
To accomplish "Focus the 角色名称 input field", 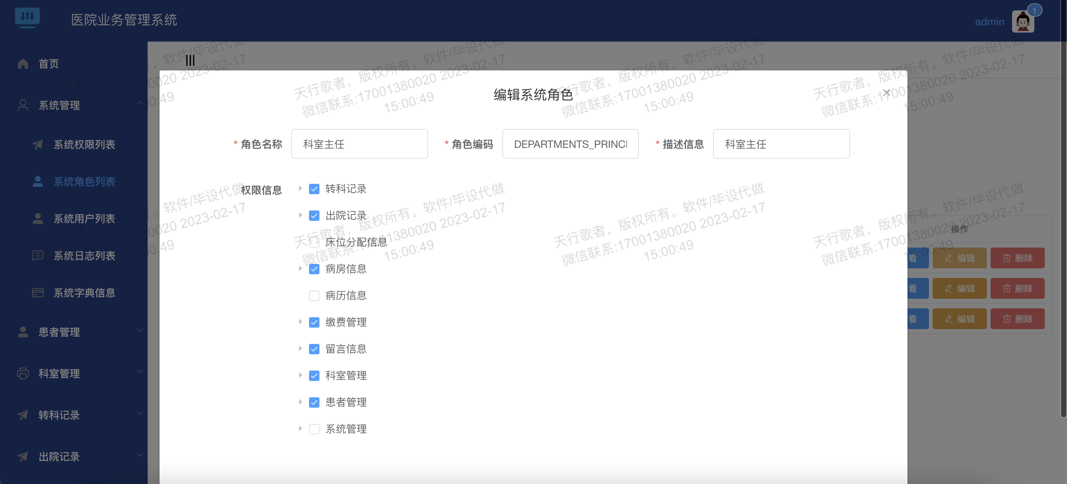I will click(x=359, y=144).
